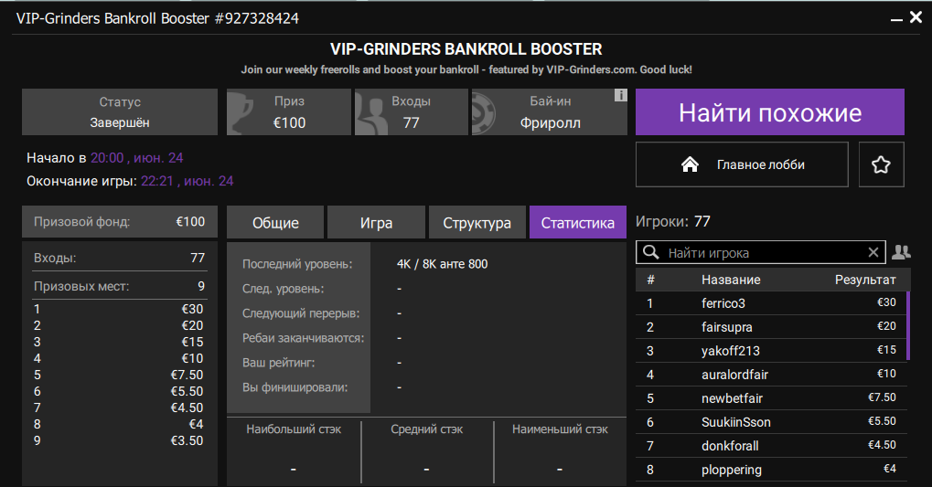Select player newbetfair

771,398
